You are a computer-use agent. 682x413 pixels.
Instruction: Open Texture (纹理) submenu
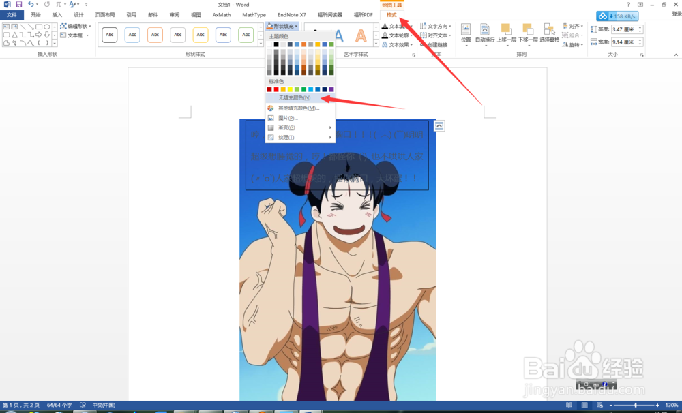pos(300,138)
